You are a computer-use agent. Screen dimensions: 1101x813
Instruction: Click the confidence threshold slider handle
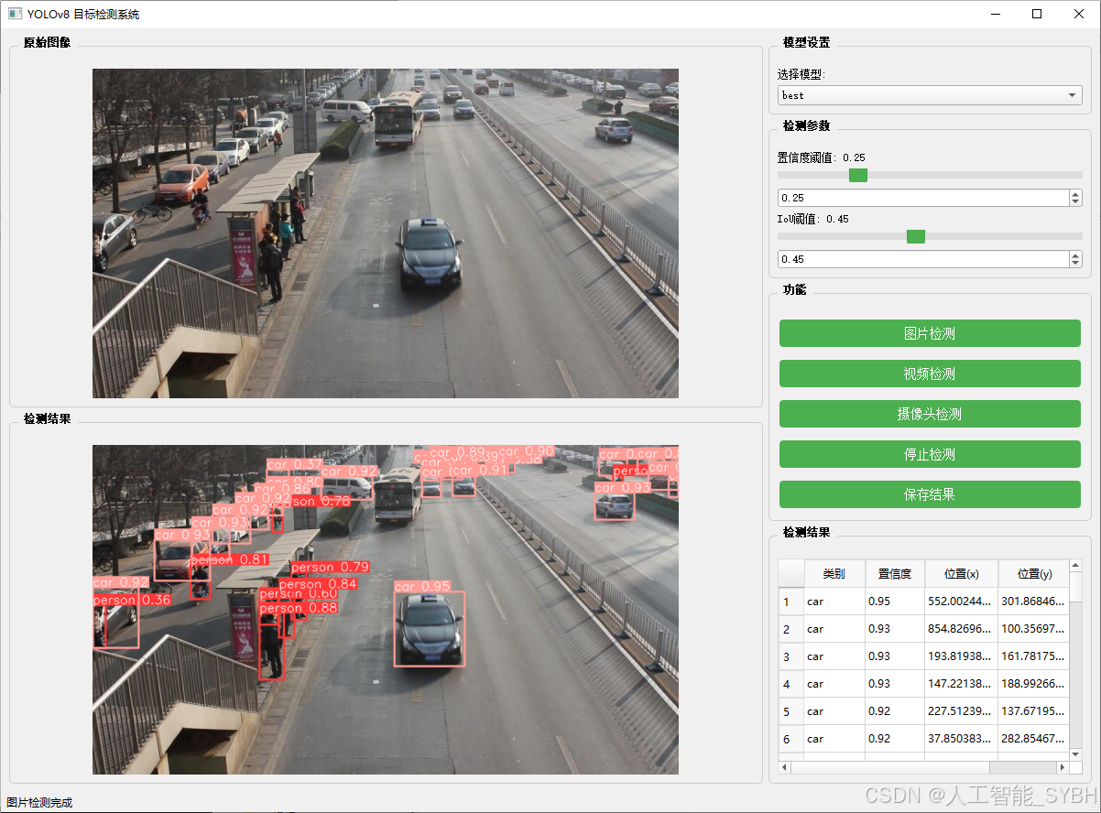pyautogui.click(x=858, y=175)
